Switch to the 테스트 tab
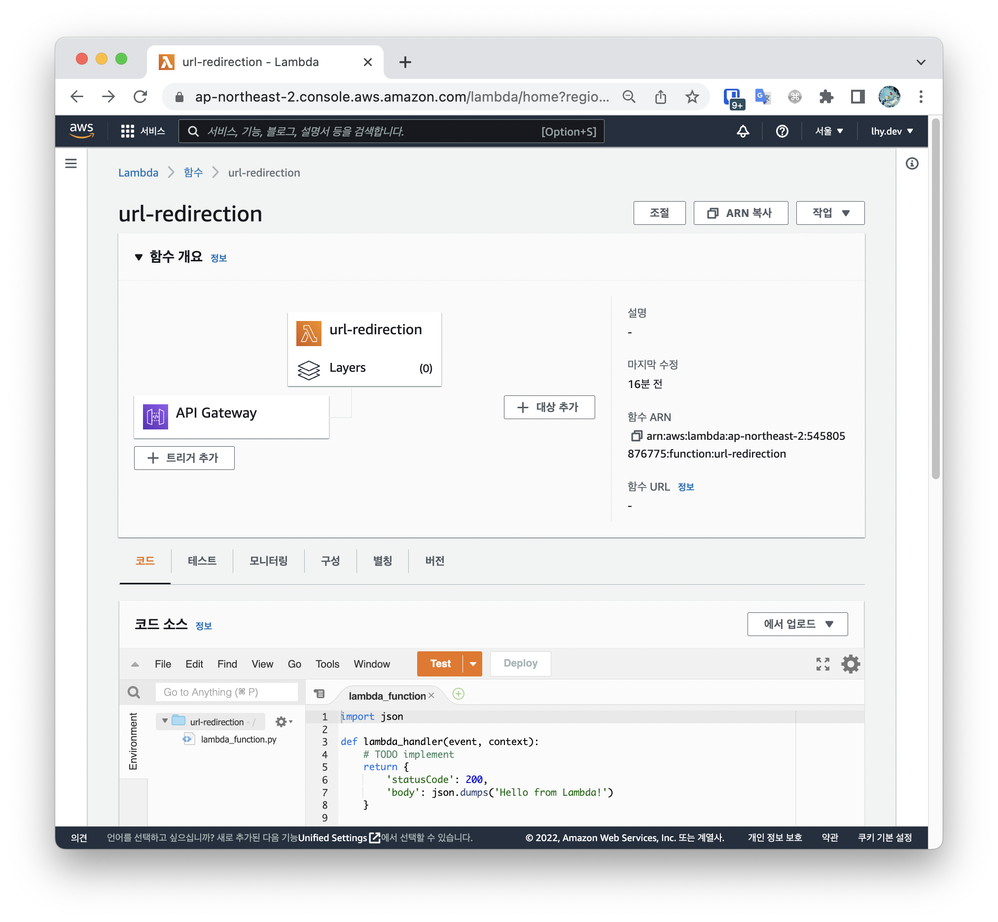This screenshot has width=998, height=922. (202, 561)
